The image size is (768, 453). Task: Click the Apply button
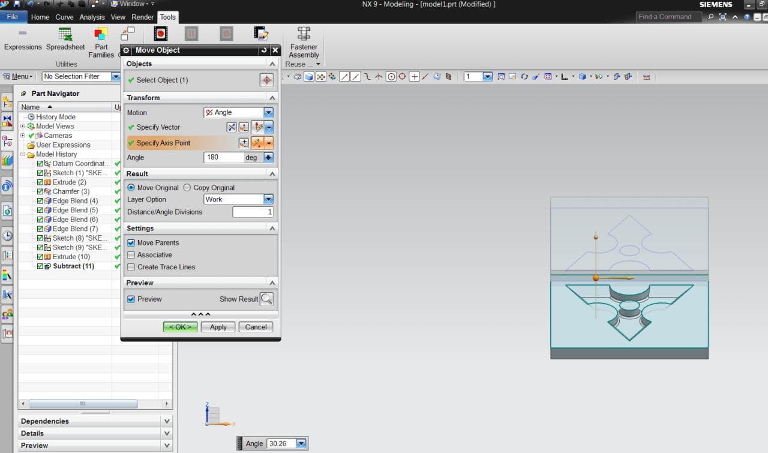218,327
